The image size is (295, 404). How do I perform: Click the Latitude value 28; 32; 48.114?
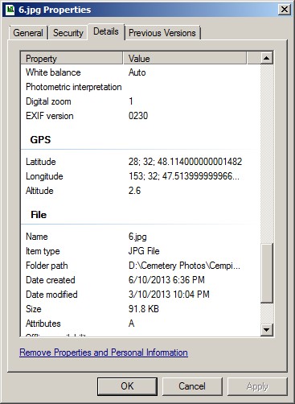click(185, 162)
